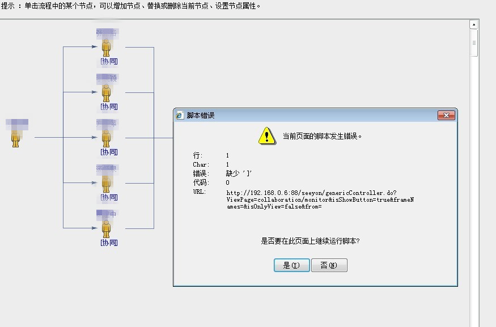Select the initiator person node at flow start
This screenshot has height=327, width=496.
point(16,138)
